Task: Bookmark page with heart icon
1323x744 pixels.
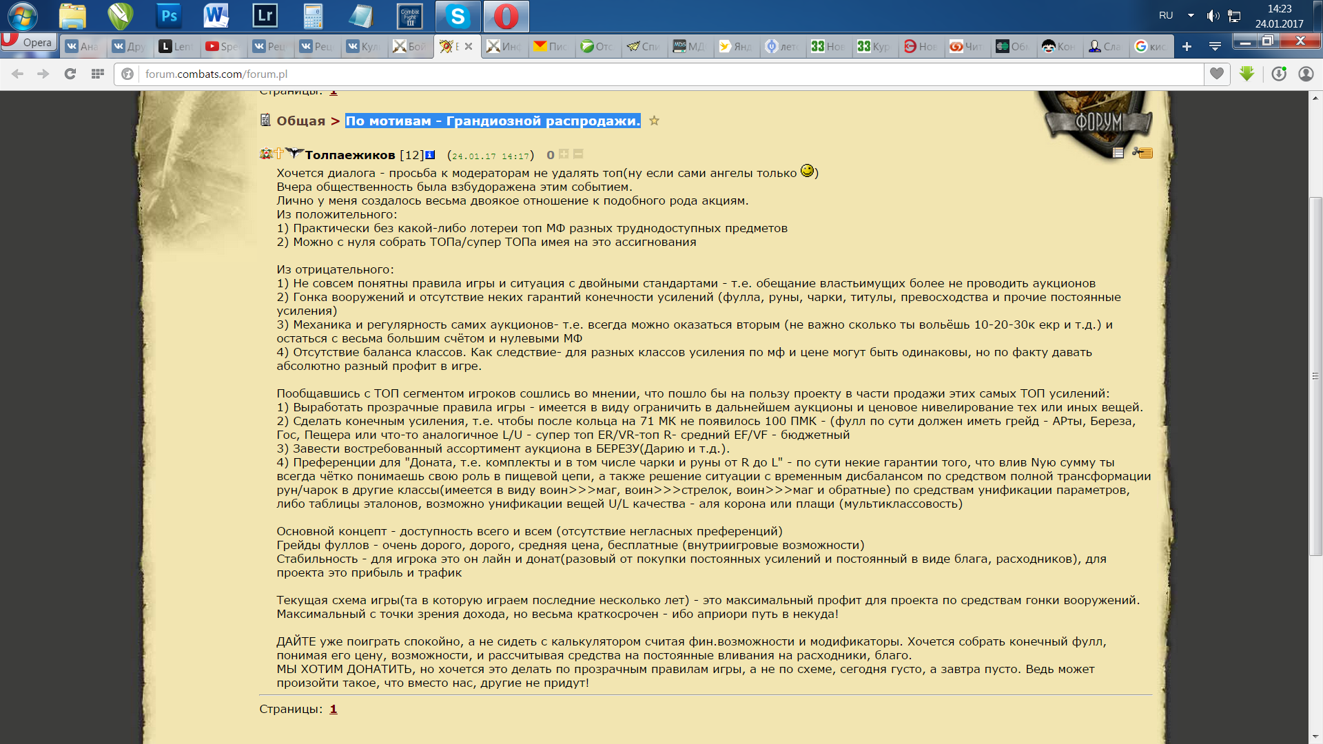Action: coord(1217,74)
